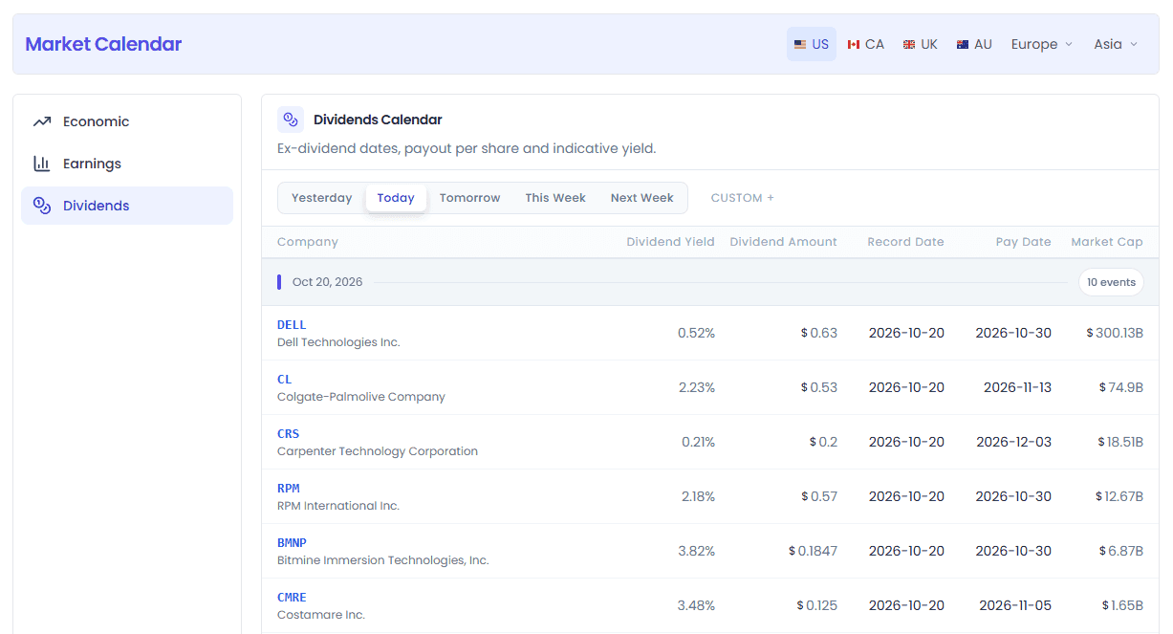Click the Earnings bar chart icon

pyautogui.click(x=41, y=164)
